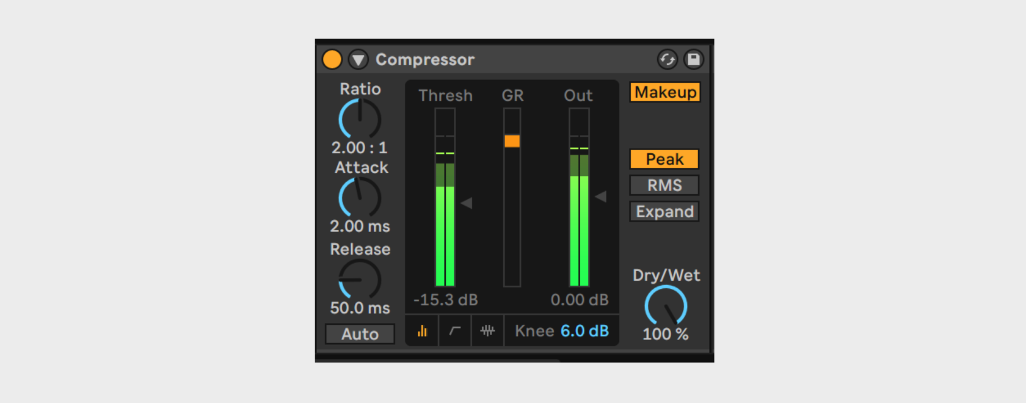This screenshot has height=403, width=1026.
Task: Click the Attack knob
Action: [x=360, y=198]
